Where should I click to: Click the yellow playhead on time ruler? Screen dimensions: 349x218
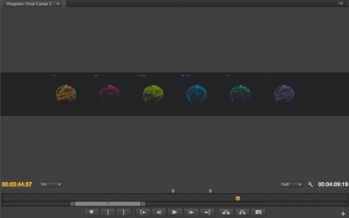coord(238,198)
